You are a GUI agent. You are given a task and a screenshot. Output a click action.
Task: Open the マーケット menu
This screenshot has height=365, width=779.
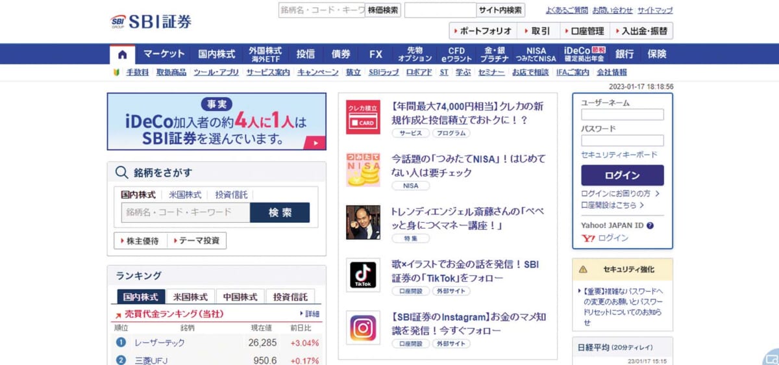[x=164, y=54]
